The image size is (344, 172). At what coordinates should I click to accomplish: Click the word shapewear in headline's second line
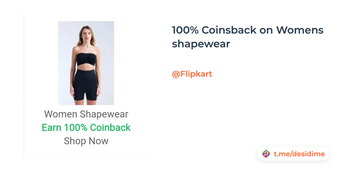(201, 44)
